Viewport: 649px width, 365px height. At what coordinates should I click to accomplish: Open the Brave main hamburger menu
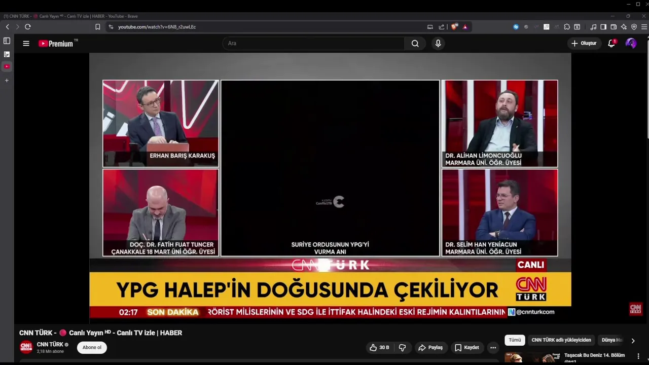click(644, 27)
